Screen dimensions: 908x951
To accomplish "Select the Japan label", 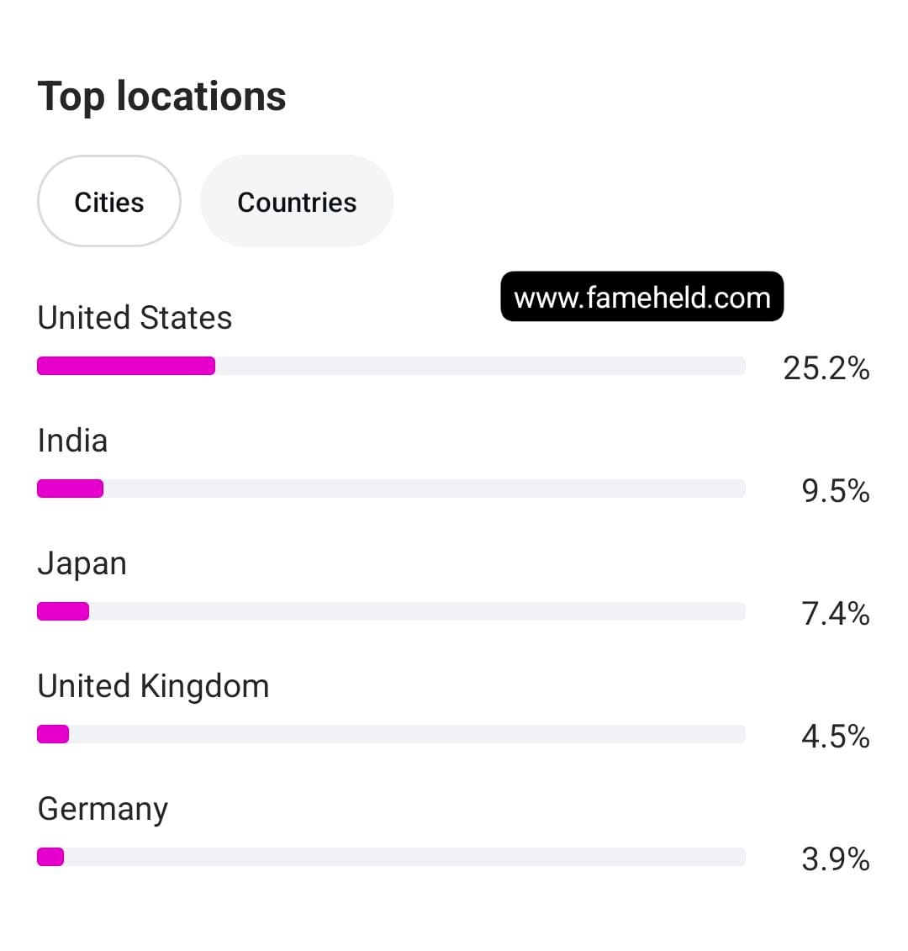I will [82, 563].
